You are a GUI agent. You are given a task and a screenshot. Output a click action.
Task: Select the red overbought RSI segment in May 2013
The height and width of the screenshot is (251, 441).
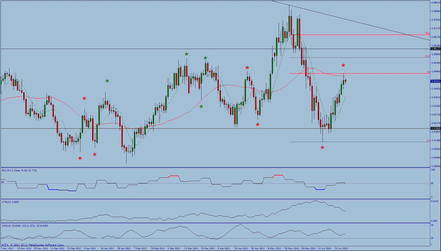[278, 175]
